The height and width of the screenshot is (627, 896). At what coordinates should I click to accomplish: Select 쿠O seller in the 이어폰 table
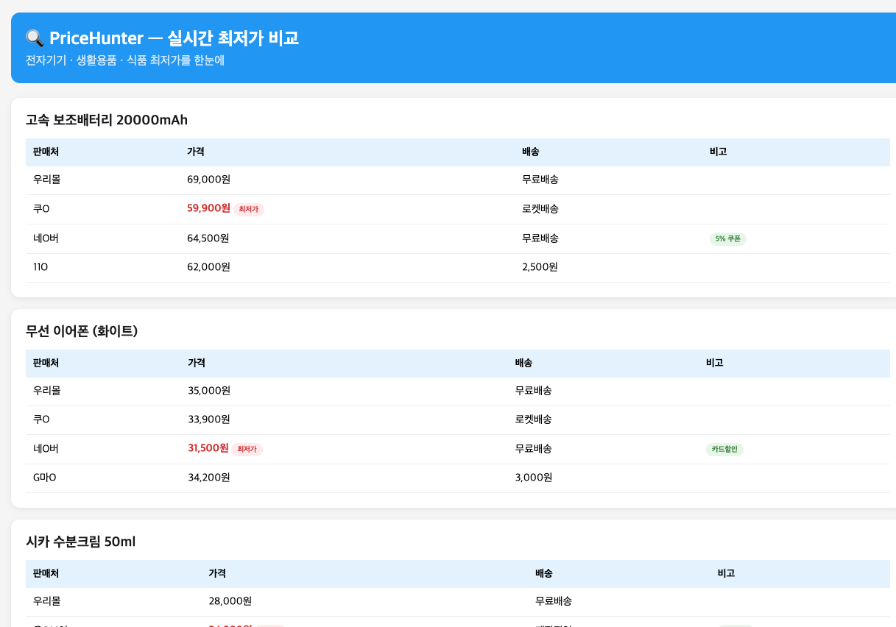pyautogui.click(x=41, y=419)
